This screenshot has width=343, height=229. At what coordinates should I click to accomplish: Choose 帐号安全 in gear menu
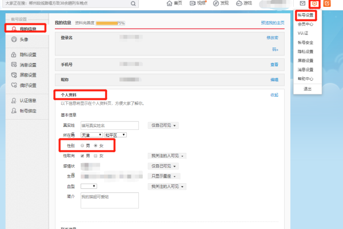tap(306, 42)
